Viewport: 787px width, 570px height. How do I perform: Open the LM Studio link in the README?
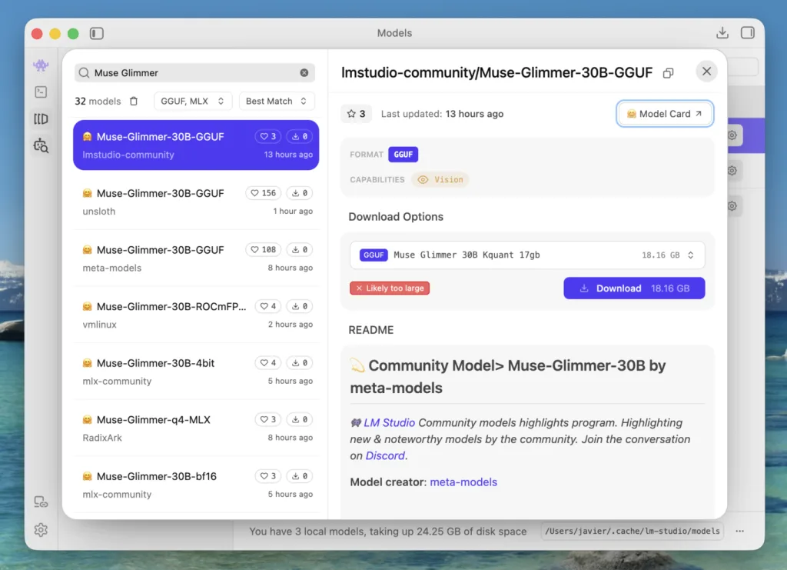[x=389, y=423]
